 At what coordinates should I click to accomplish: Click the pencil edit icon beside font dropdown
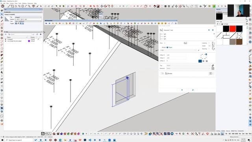198,50
